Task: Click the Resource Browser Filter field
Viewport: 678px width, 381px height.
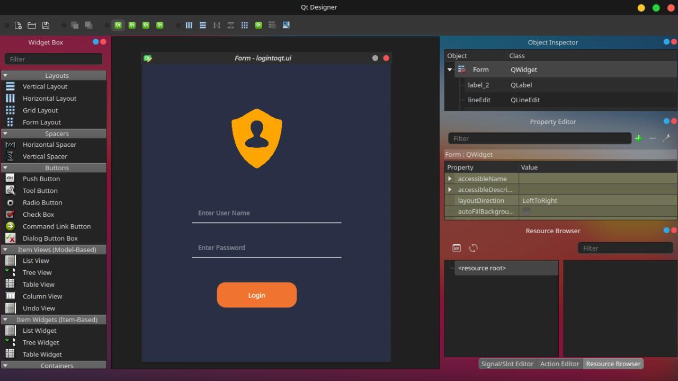Action: [625, 248]
